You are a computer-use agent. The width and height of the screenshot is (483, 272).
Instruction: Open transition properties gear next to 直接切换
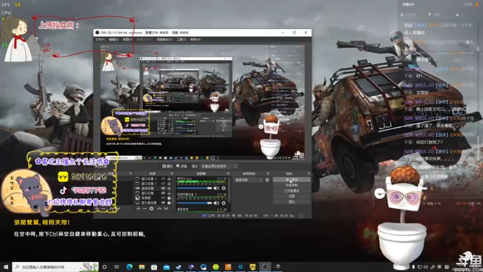(267, 180)
